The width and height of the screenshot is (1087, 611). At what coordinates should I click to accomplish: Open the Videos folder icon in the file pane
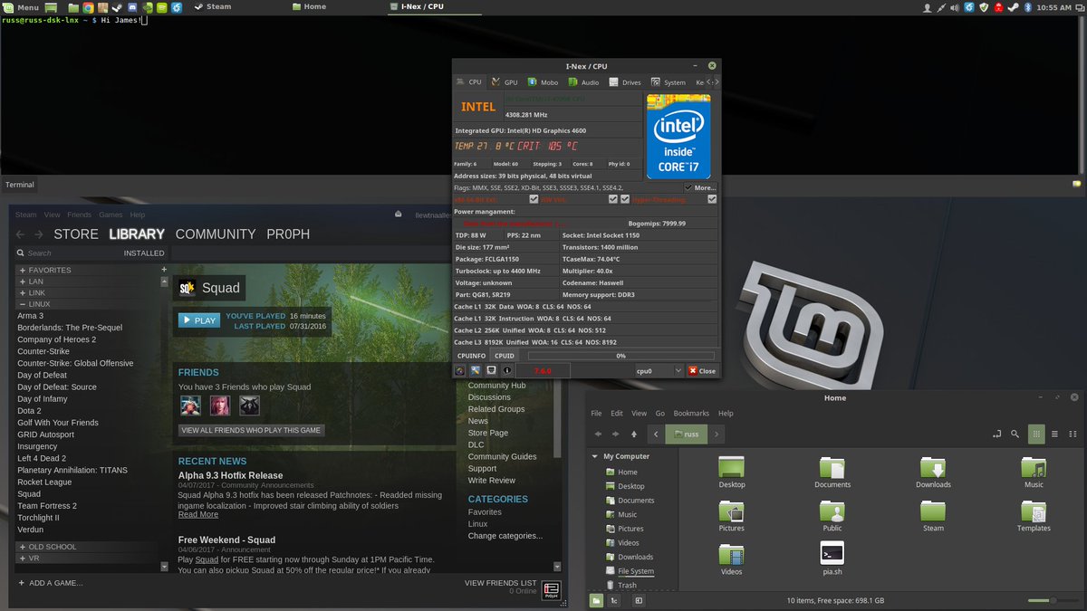pyautogui.click(x=731, y=553)
